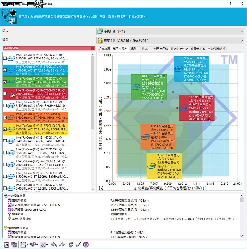Uncheck the green i7-4790K CPU checkbox

[x=5, y=82]
